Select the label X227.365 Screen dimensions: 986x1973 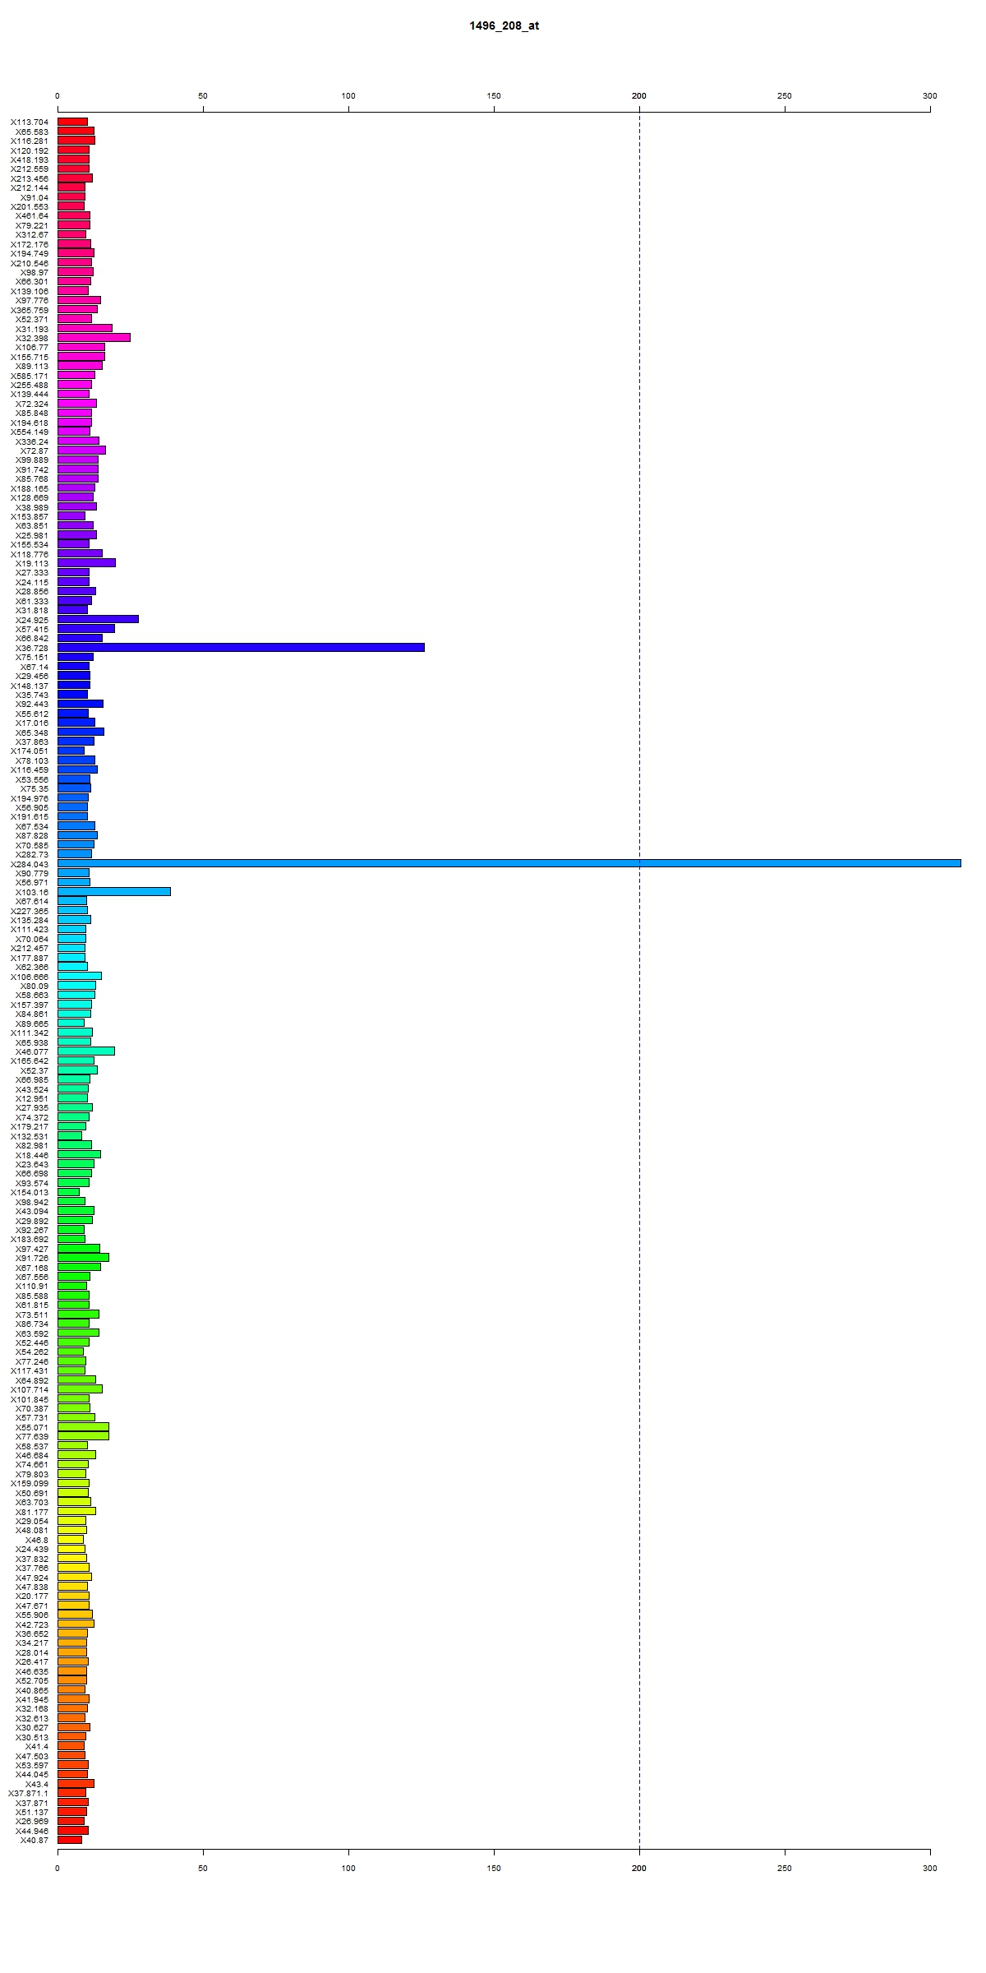coord(30,910)
